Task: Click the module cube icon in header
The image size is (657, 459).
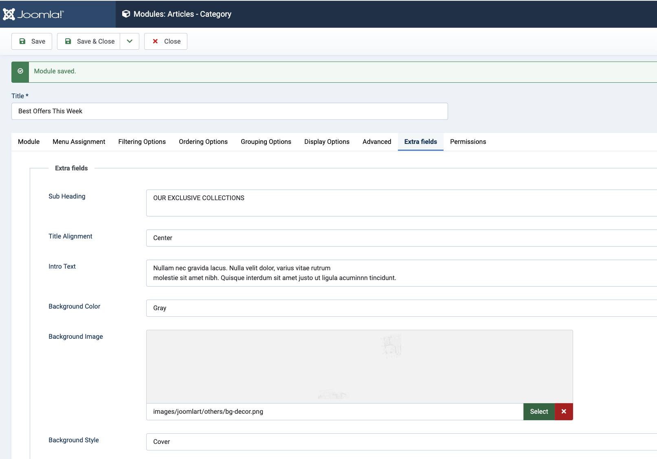Action: (126, 14)
